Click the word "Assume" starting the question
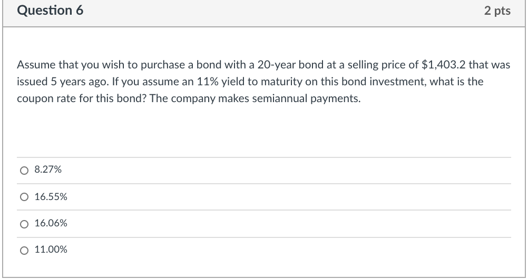 [x=34, y=65]
